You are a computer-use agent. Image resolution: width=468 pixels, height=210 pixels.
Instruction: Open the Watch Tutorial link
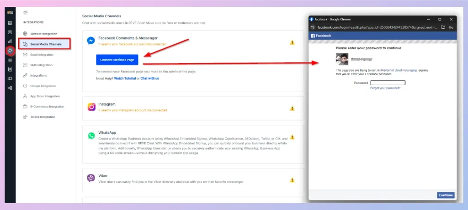(125, 78)
